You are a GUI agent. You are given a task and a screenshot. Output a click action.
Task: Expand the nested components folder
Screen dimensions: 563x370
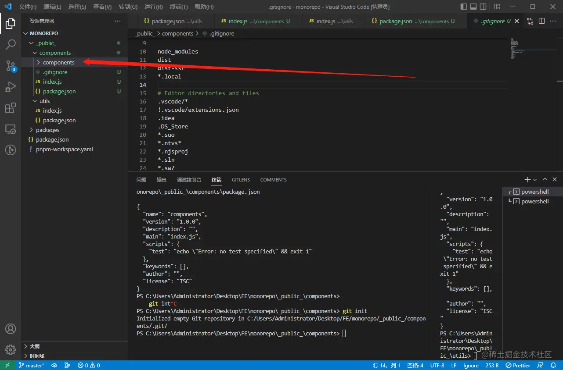[58, 62]
